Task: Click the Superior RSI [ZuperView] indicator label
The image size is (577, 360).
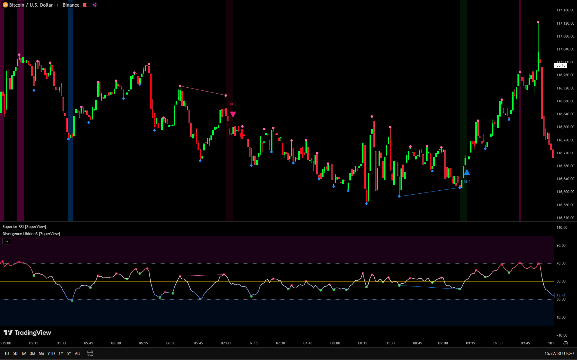Action: 24,226
